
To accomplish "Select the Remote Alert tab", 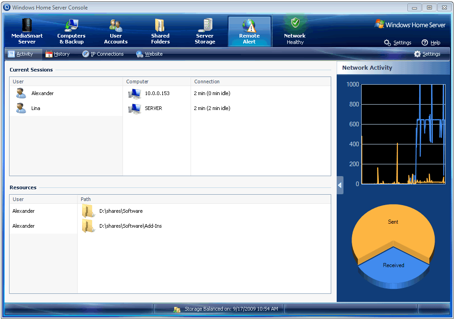I will tap(250, 31).
